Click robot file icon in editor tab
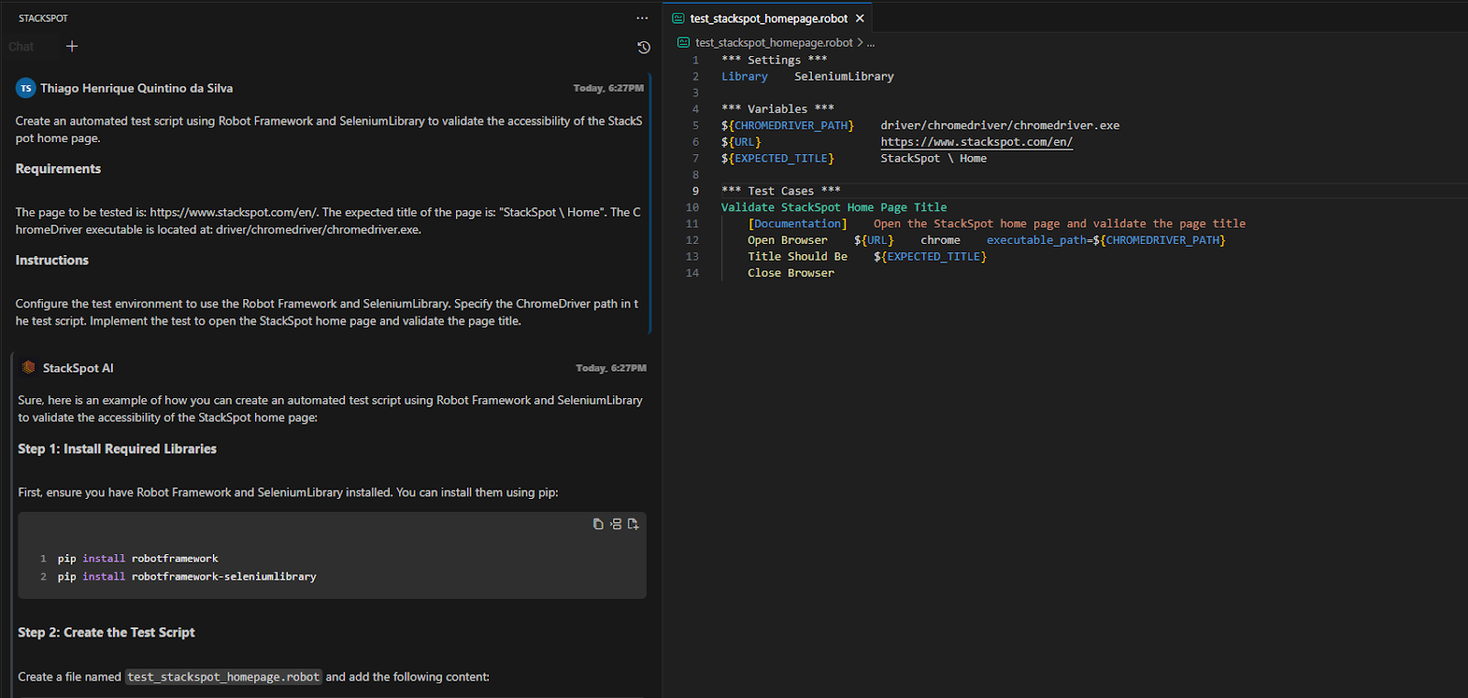The height and width of the screenshot is (698, 1468). point(679,18)
